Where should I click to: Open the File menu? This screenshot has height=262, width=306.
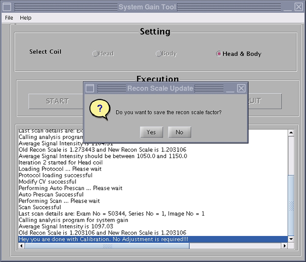point(9,17)
